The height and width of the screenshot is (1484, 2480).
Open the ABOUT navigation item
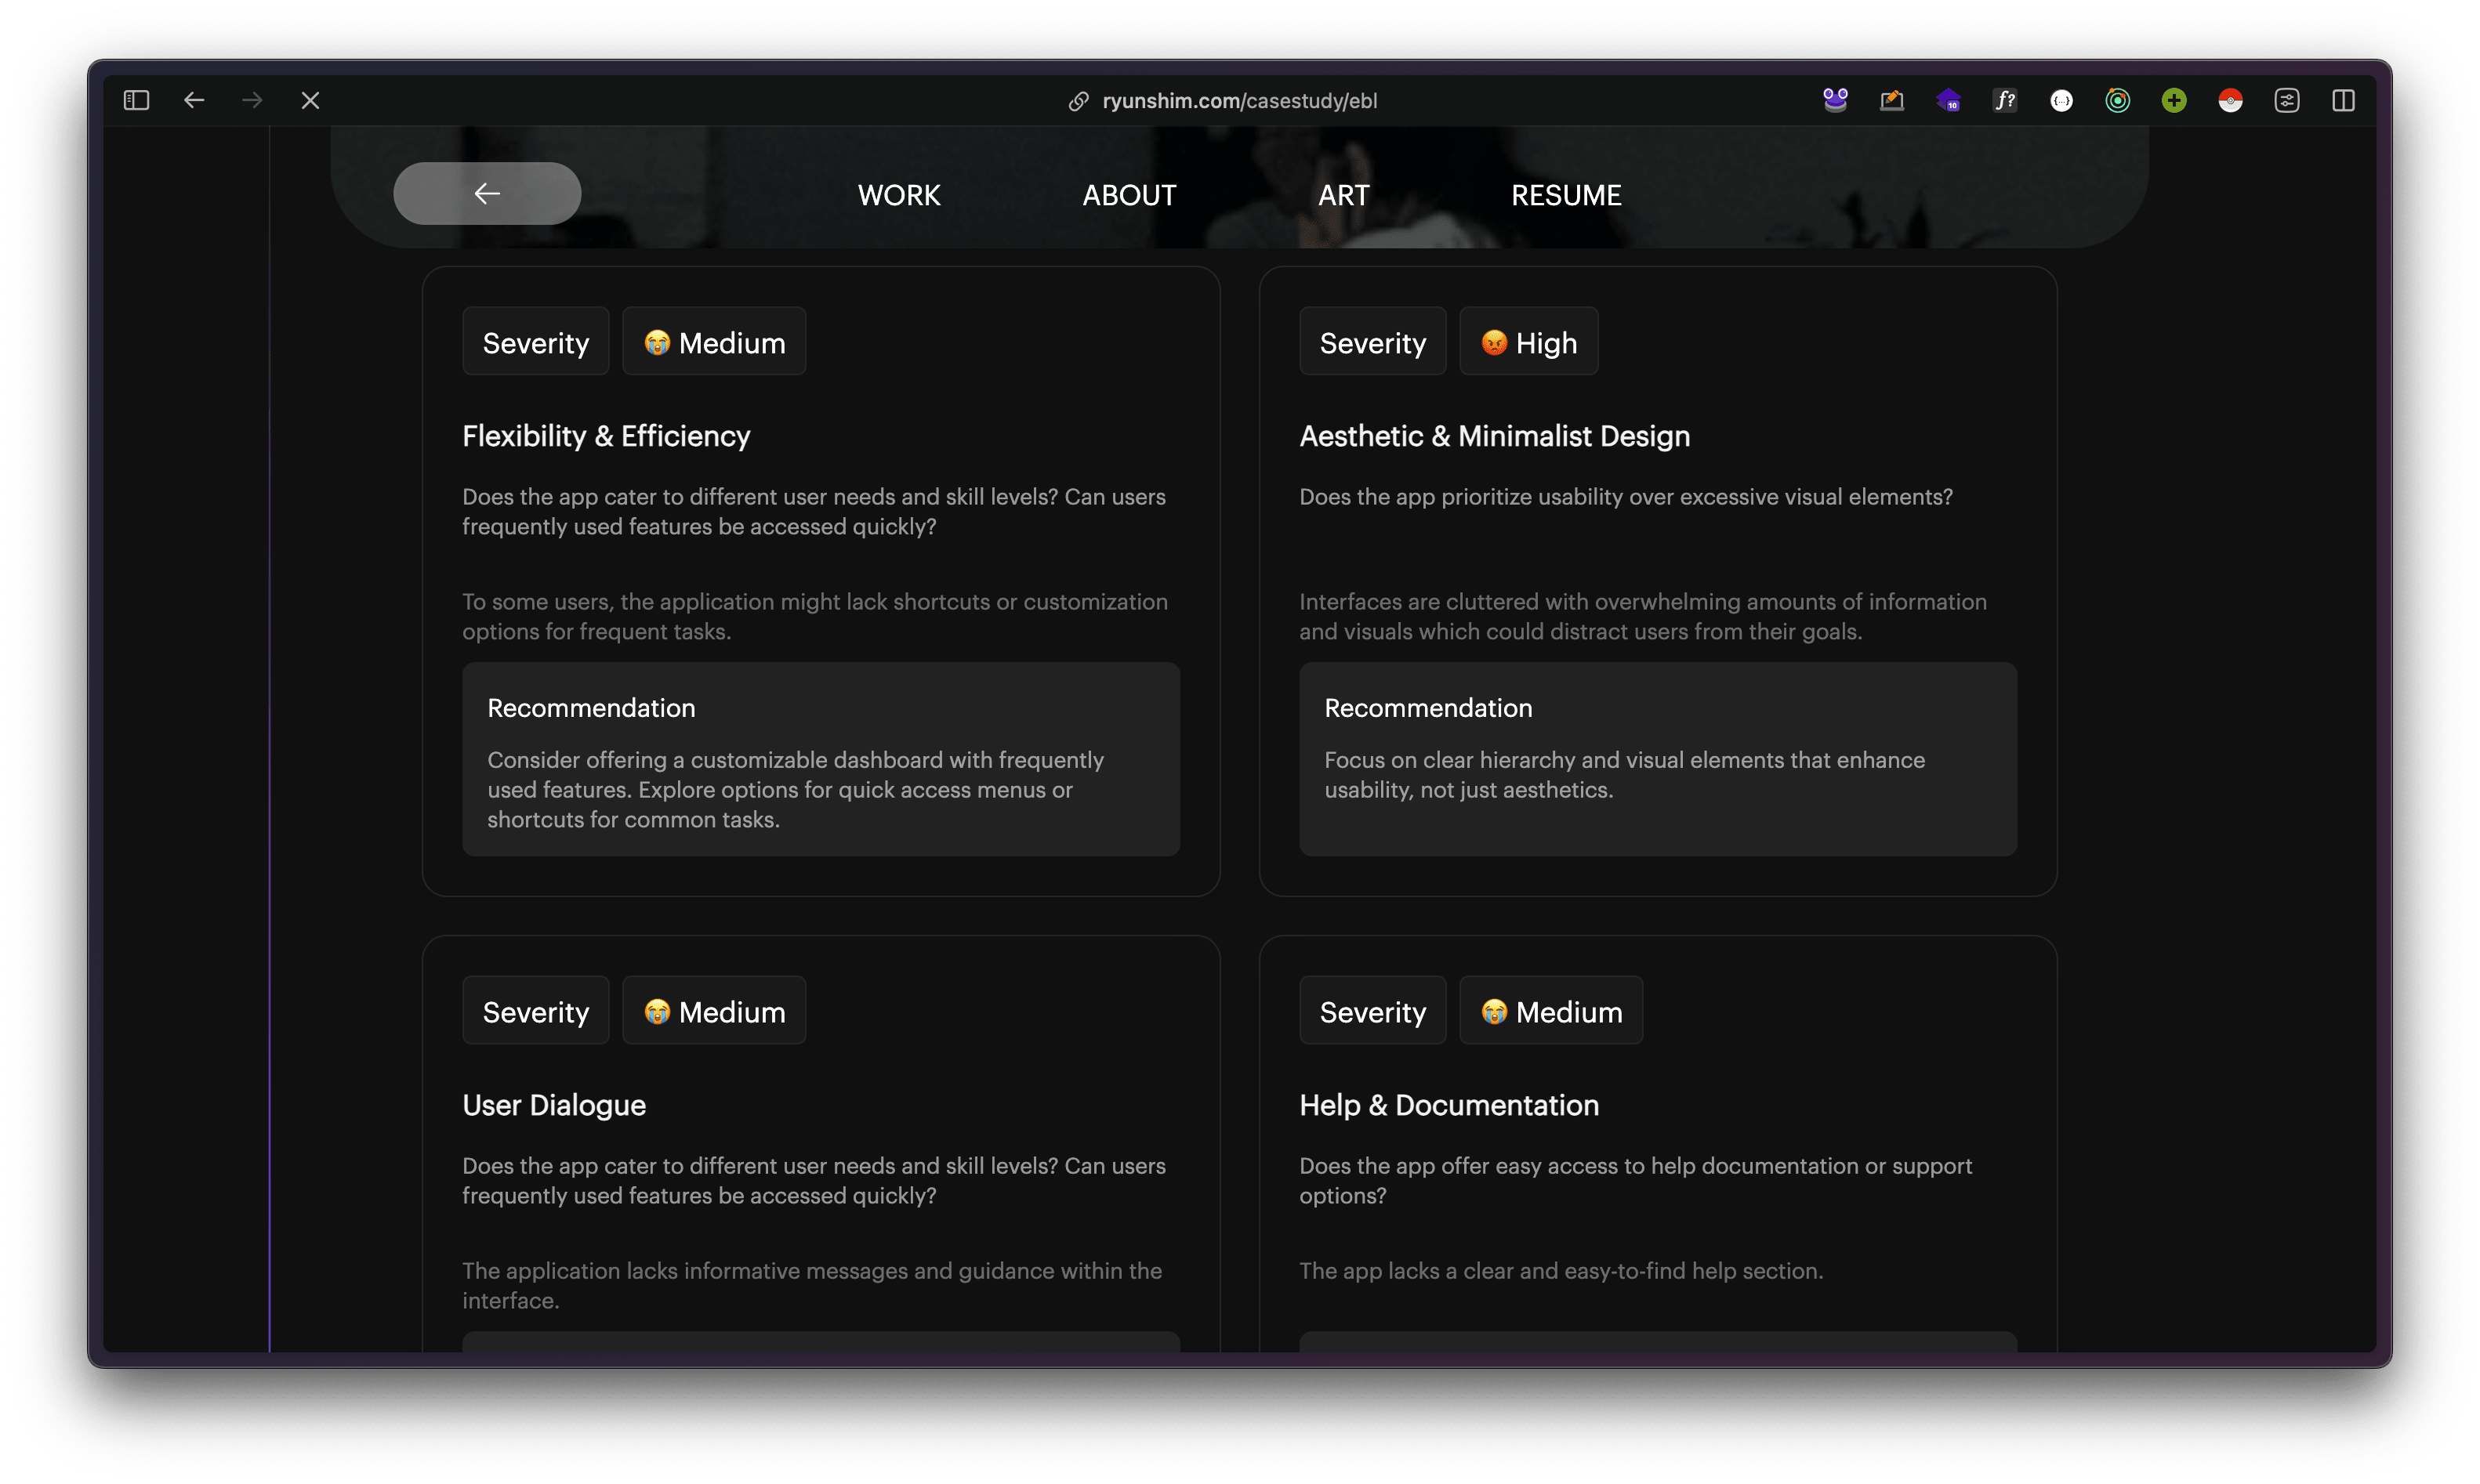1129,195
